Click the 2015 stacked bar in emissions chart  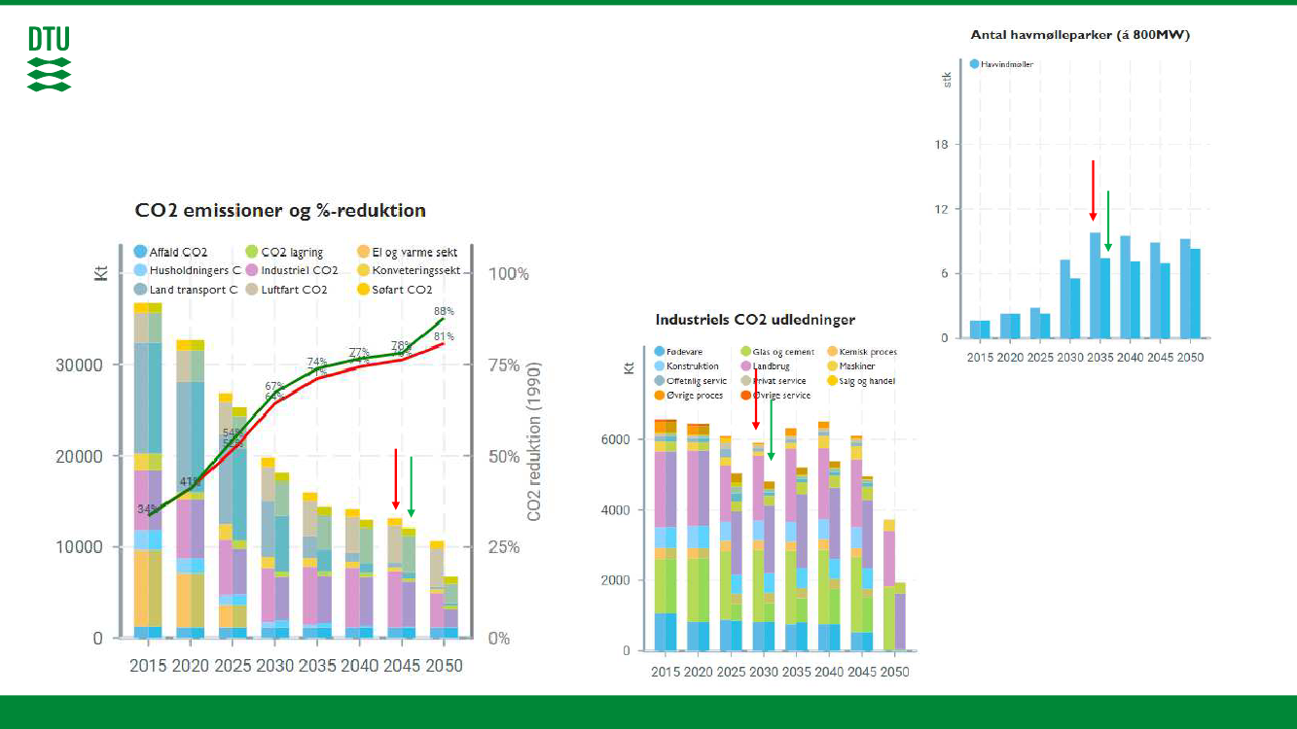[x=148, y=470]
